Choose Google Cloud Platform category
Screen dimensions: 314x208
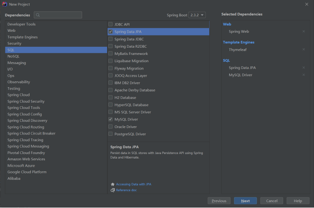tap(56, 172)
